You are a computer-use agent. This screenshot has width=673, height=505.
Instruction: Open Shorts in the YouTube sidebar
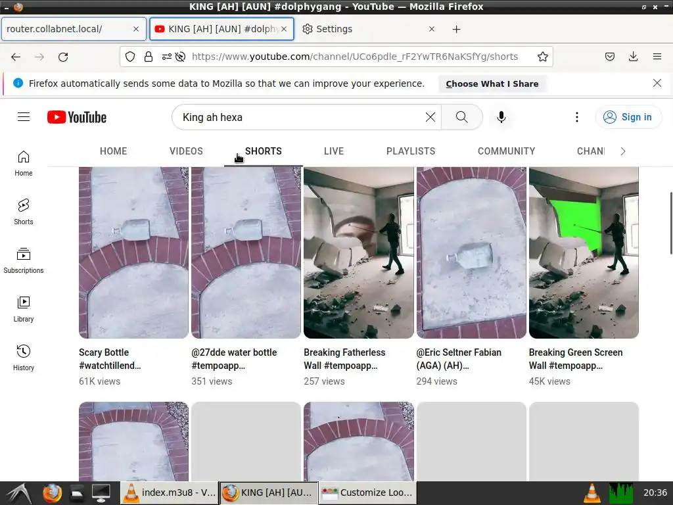point(24,212)
